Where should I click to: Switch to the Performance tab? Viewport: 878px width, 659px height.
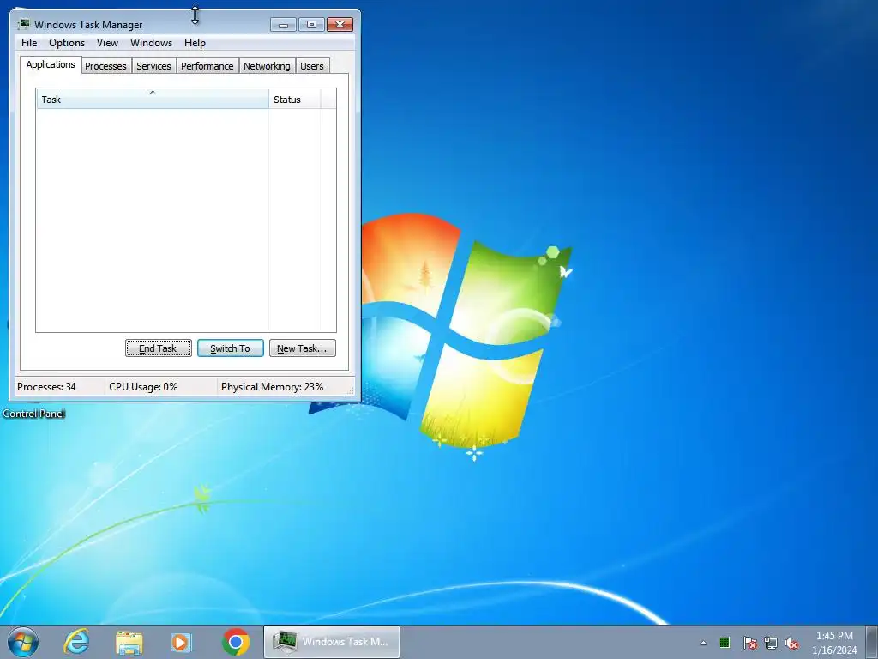207,66
